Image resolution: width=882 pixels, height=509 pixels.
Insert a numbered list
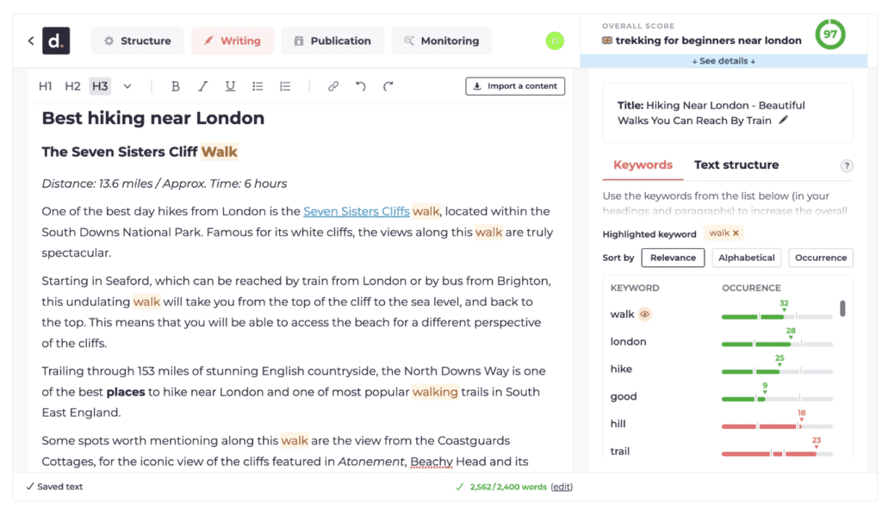pos(285,86)
